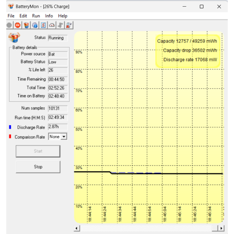Click the 10% axis label on the graph
This screenshot has width=234, height=234.
pos(79,207)
